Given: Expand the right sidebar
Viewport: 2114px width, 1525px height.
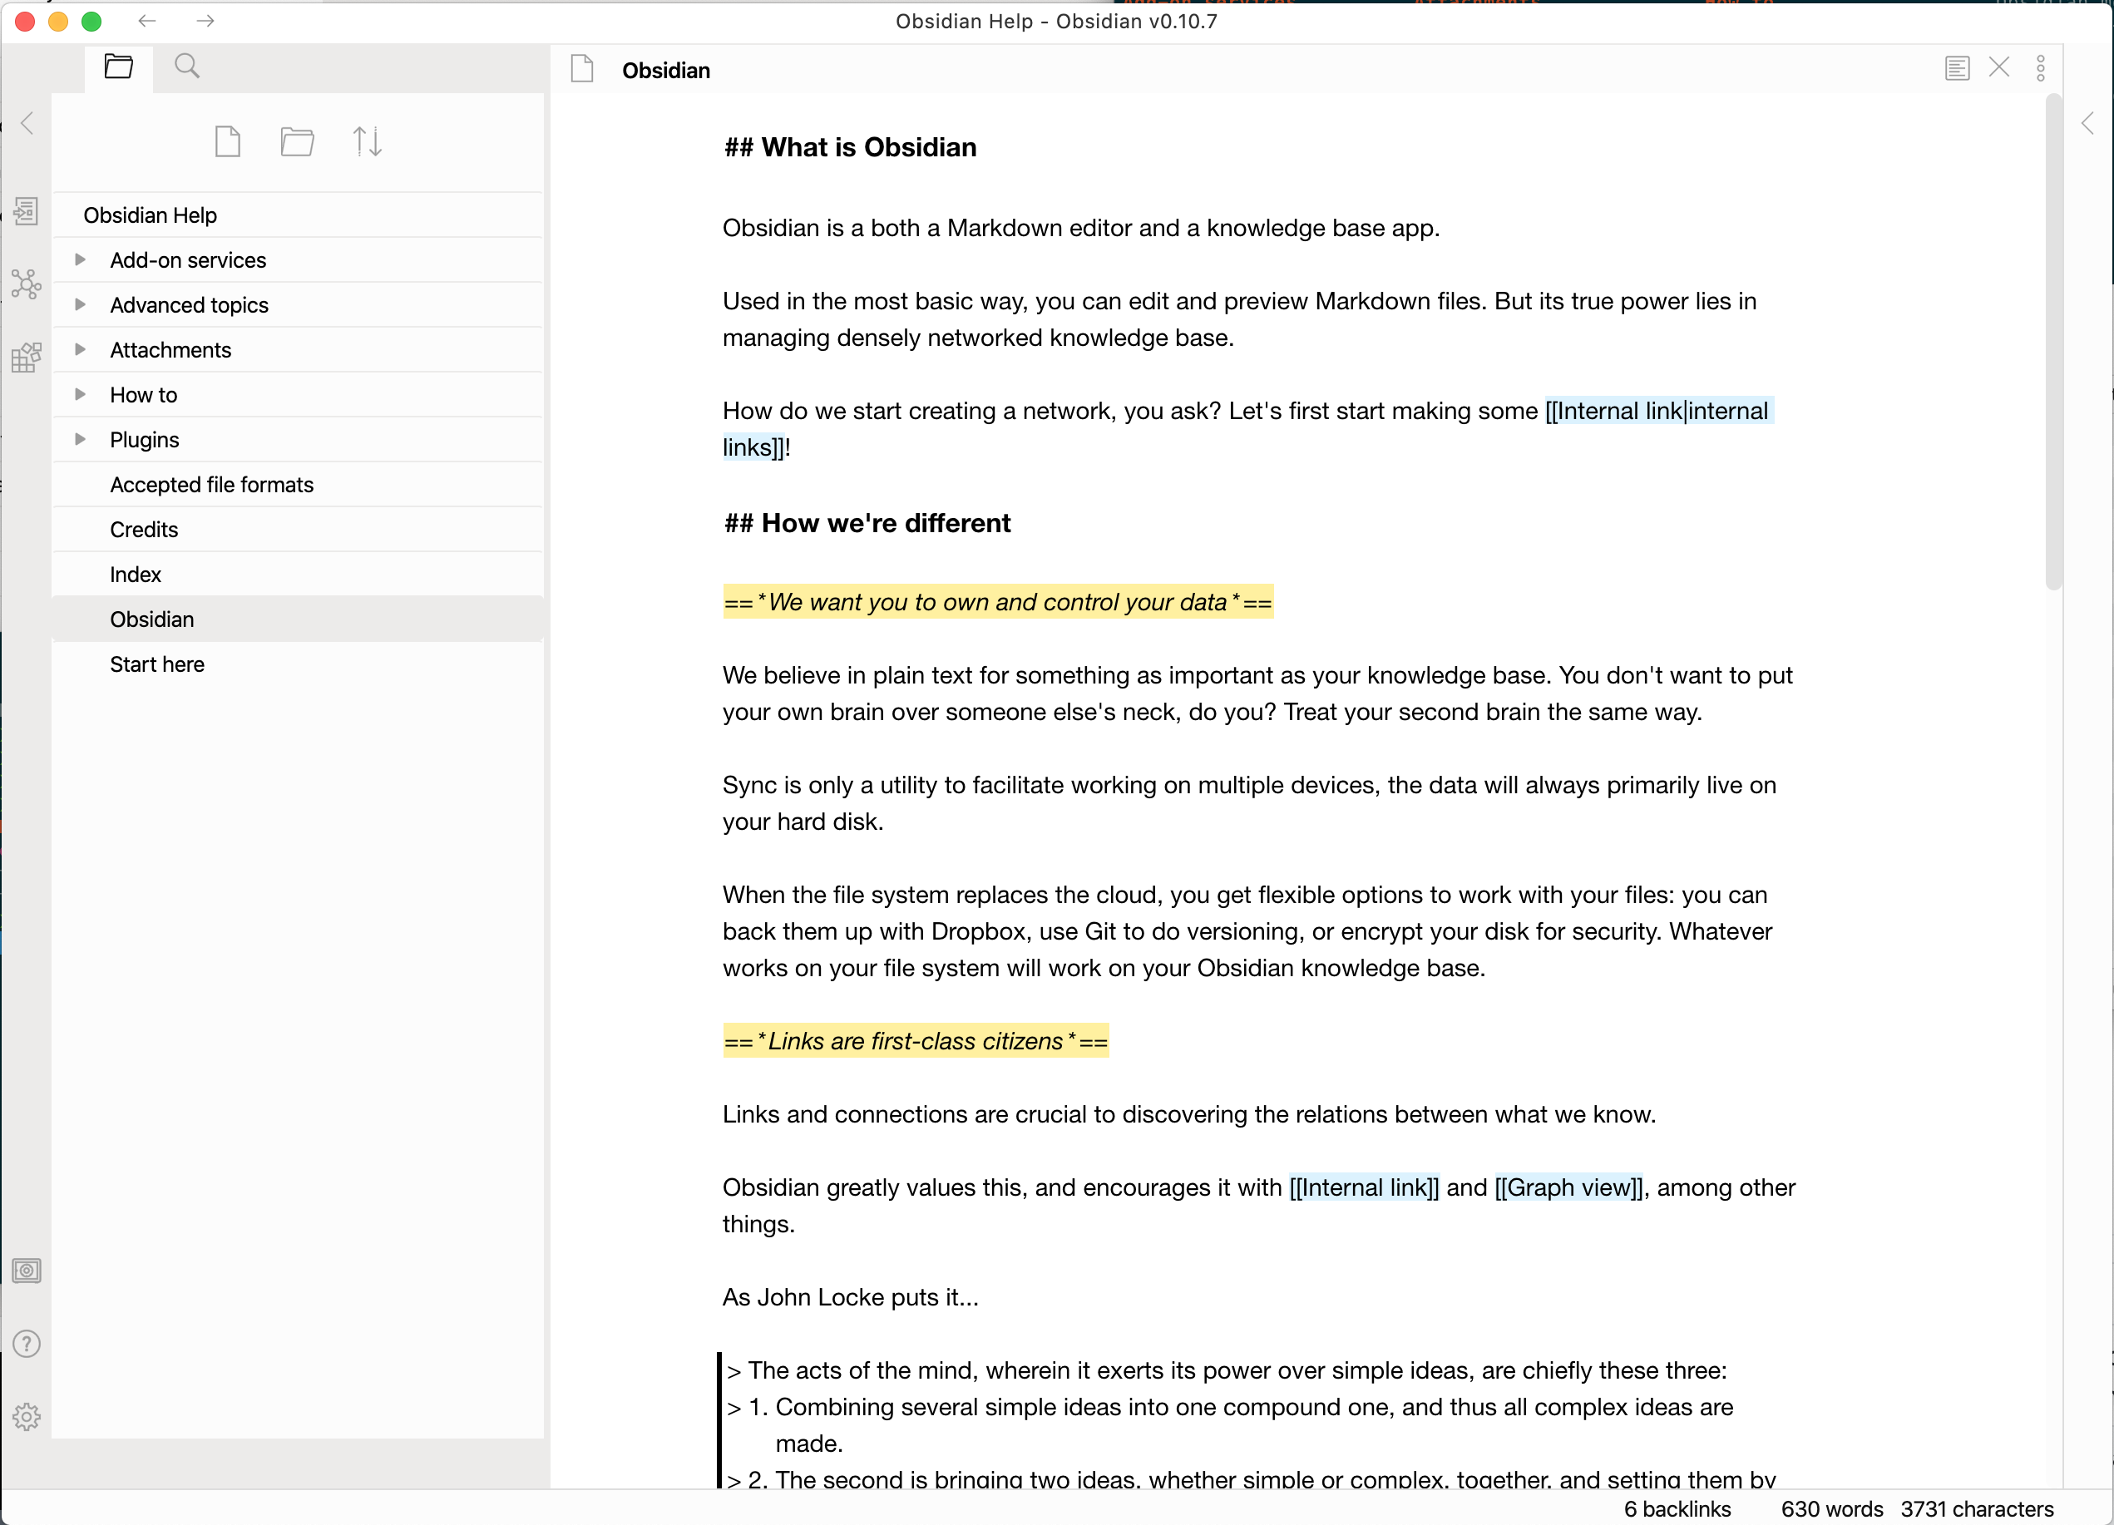Looking at the screenshot, I should 2088,123.
